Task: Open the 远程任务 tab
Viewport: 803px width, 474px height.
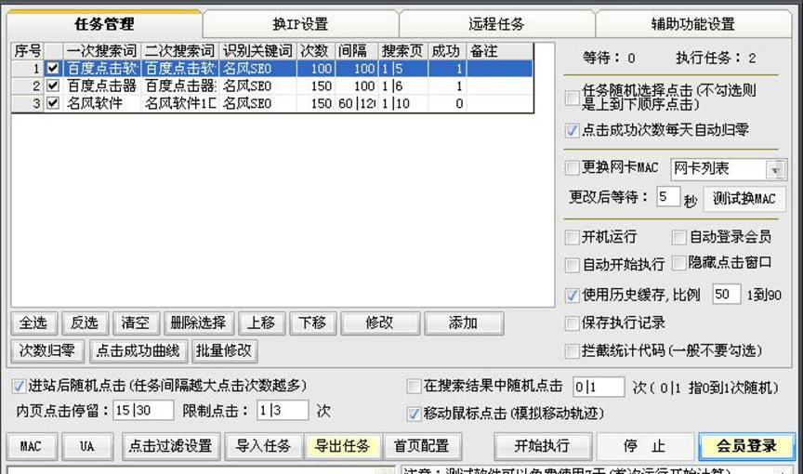Action: click(496, 24)
